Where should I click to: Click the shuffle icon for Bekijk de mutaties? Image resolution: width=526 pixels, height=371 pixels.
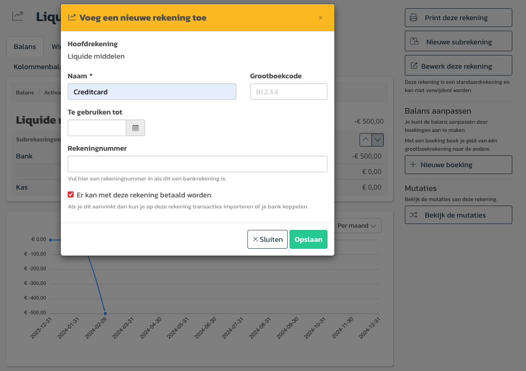coord(413,215)
